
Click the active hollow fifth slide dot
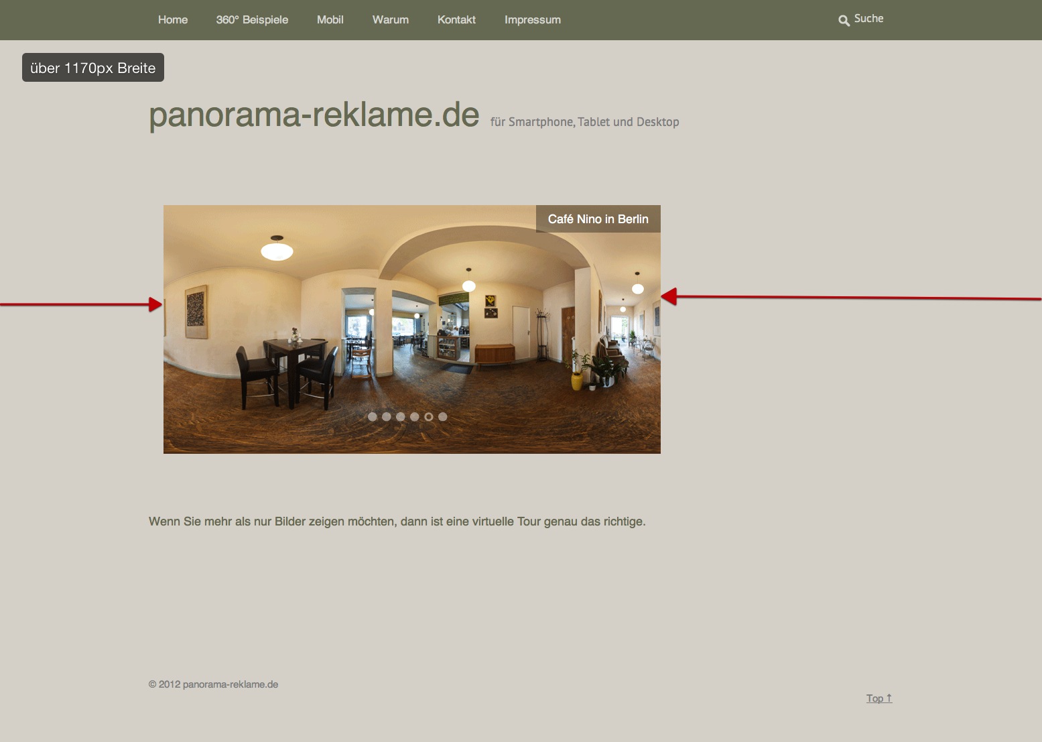(x=429, y=417)
